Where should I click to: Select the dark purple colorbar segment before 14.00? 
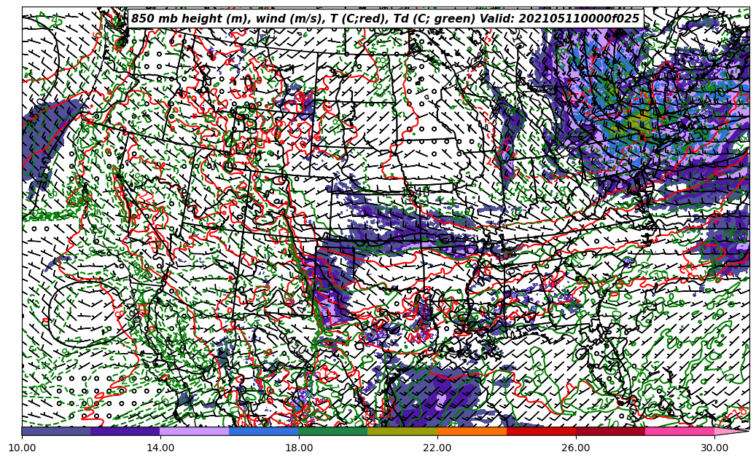click(125, 431)
